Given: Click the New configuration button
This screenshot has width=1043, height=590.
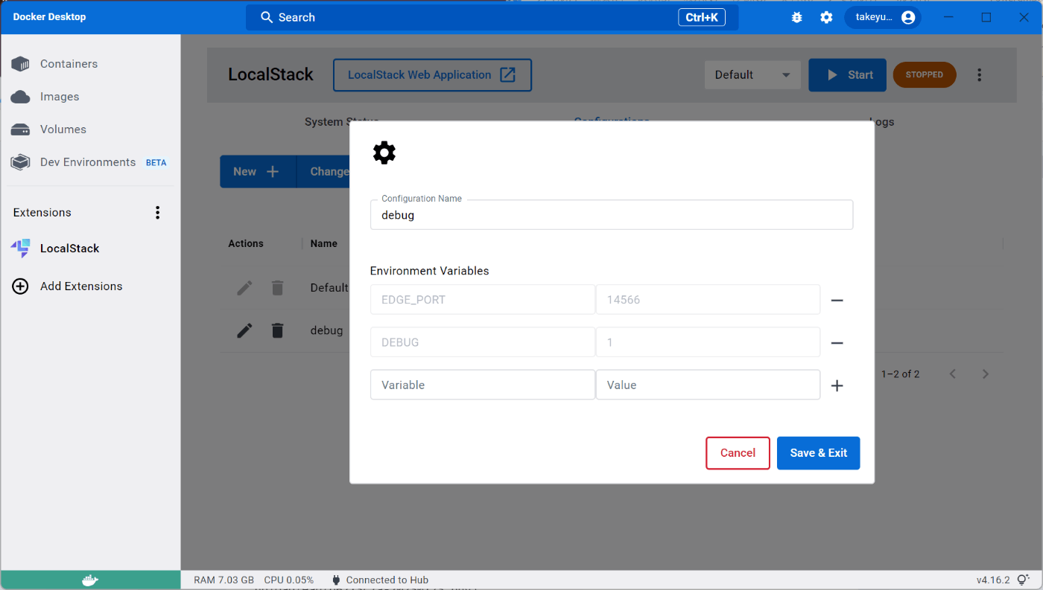Looking at the screenshot, I should [257, 171].
